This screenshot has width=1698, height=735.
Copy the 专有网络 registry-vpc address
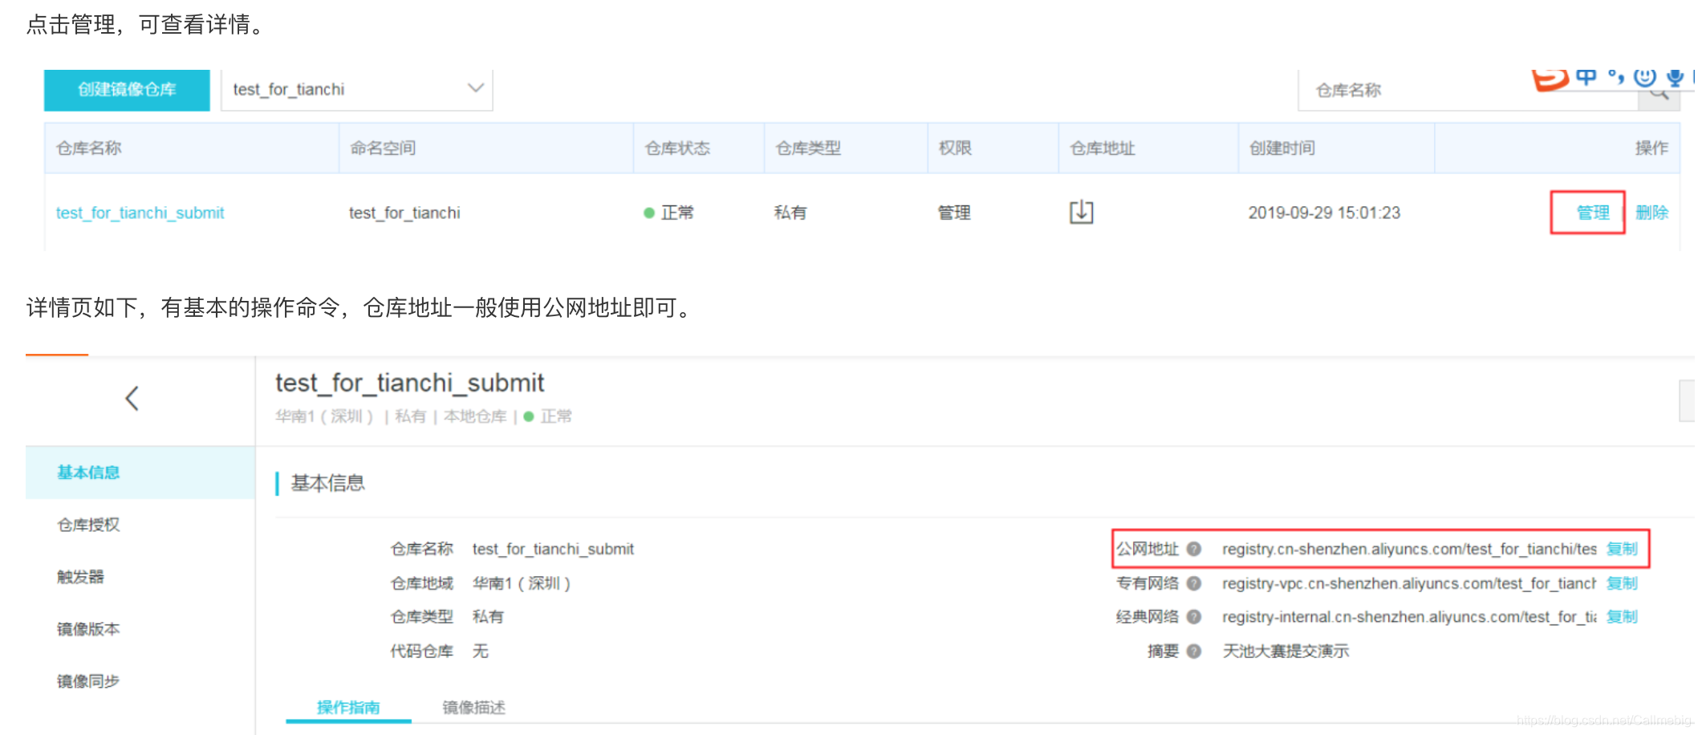[1622, 583]
